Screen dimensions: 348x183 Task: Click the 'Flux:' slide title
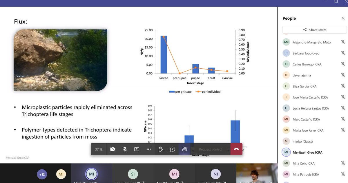click(x=21, y=21)
